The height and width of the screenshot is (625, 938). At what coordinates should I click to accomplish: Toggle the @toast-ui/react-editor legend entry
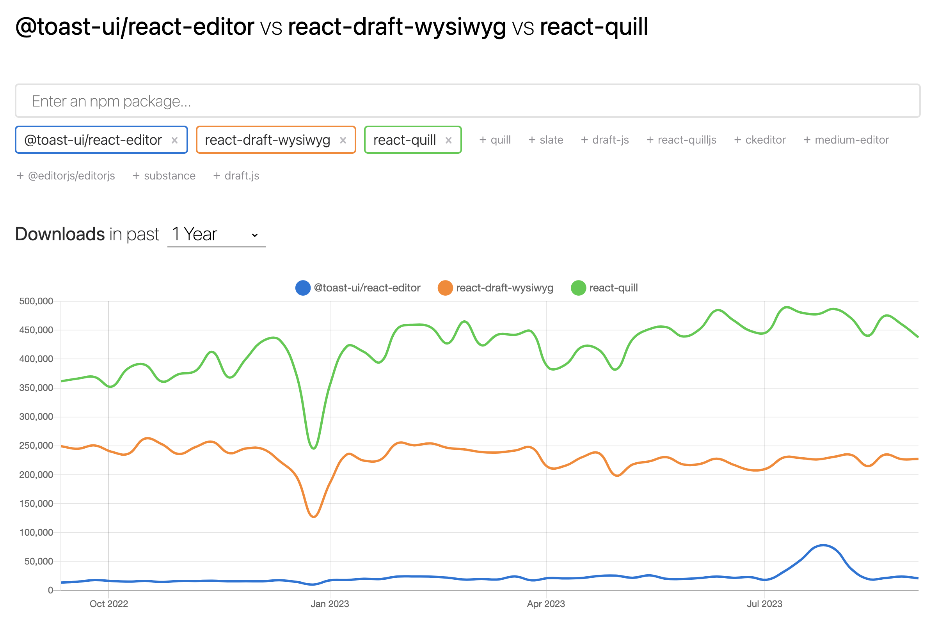[x=366, y=288]
